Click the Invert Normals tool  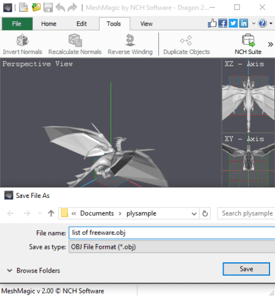pyautogui.click(x=23, y=45)
